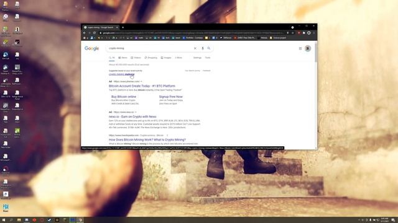Click the Chrome icon in taskbar

pyautogui.click(x=80, y=220)
